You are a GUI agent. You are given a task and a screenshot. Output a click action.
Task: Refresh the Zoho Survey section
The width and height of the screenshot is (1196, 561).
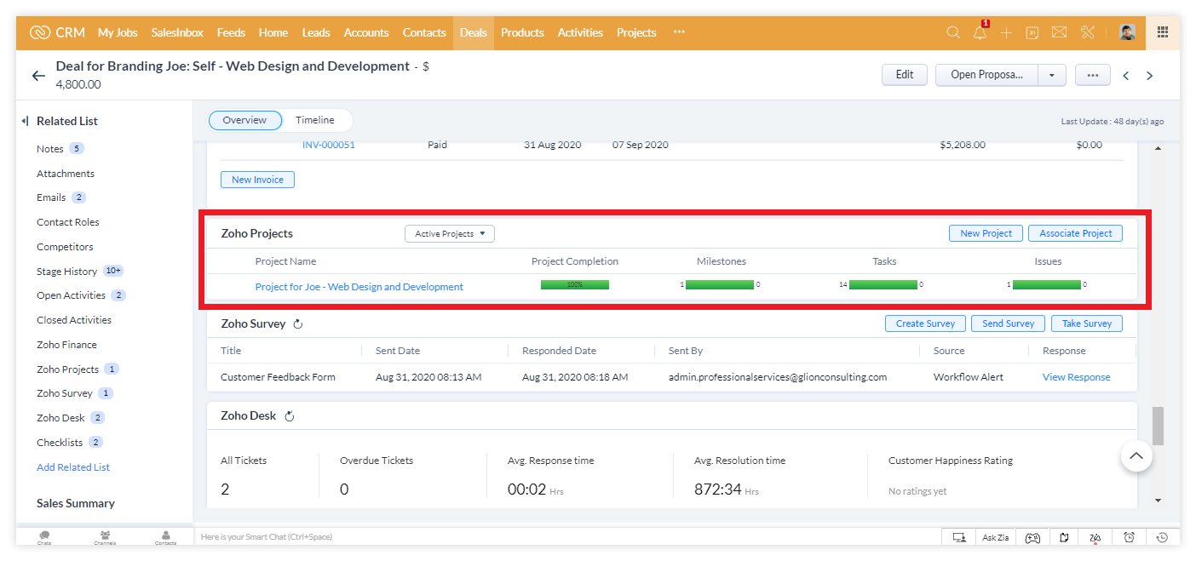[298, 324]
